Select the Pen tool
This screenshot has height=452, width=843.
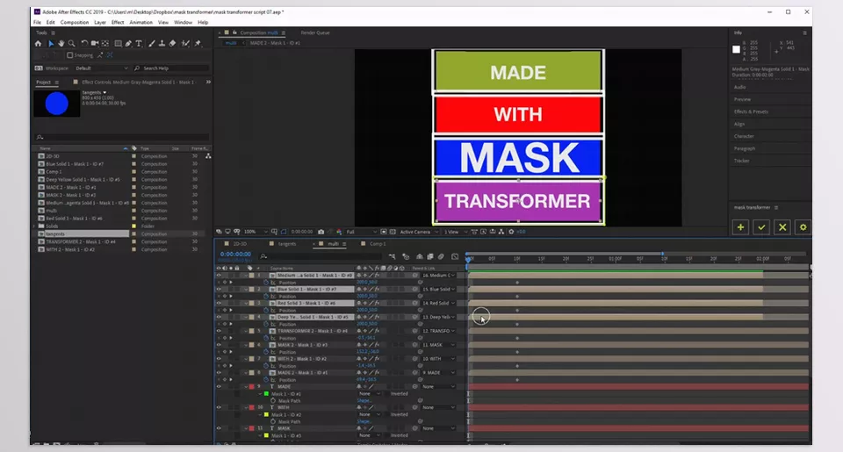(x=128, y=44)
